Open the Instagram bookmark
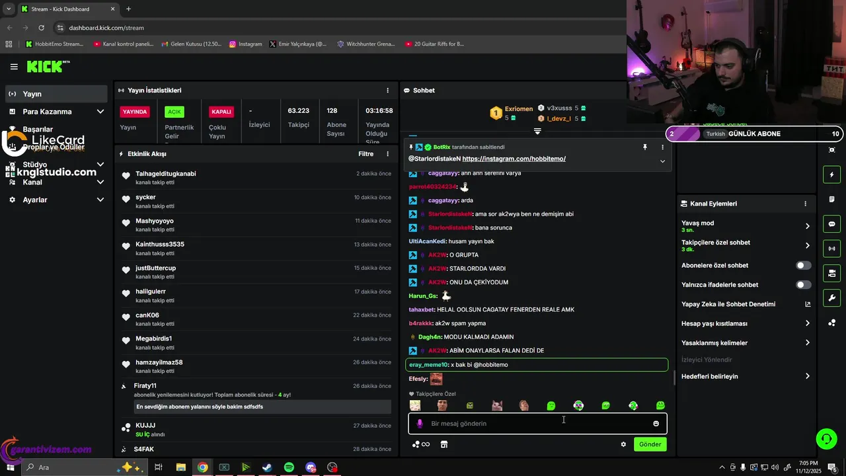 click(x=245, y=44)
